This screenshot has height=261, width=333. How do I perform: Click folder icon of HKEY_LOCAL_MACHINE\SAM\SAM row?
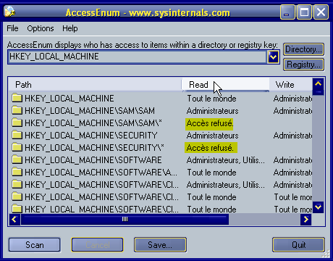[17, 110]
